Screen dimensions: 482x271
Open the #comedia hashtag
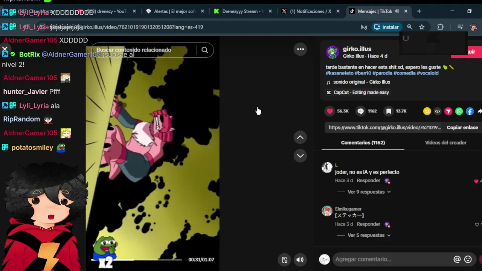[x=404, y=73]
